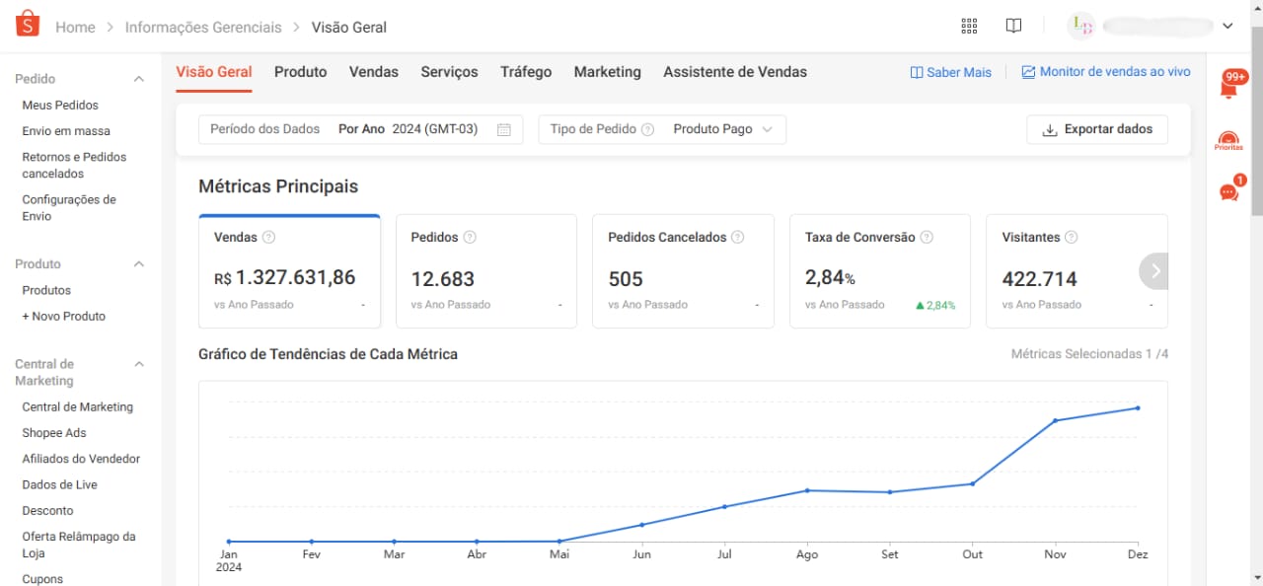1263x586 pixels.
Task: Open notifications bell with 99+ badge
Action: click(1228, 88)
